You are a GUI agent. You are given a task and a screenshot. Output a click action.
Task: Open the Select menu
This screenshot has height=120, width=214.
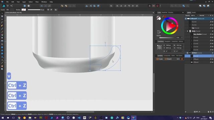pyautogui.click(x=30, y=2)
